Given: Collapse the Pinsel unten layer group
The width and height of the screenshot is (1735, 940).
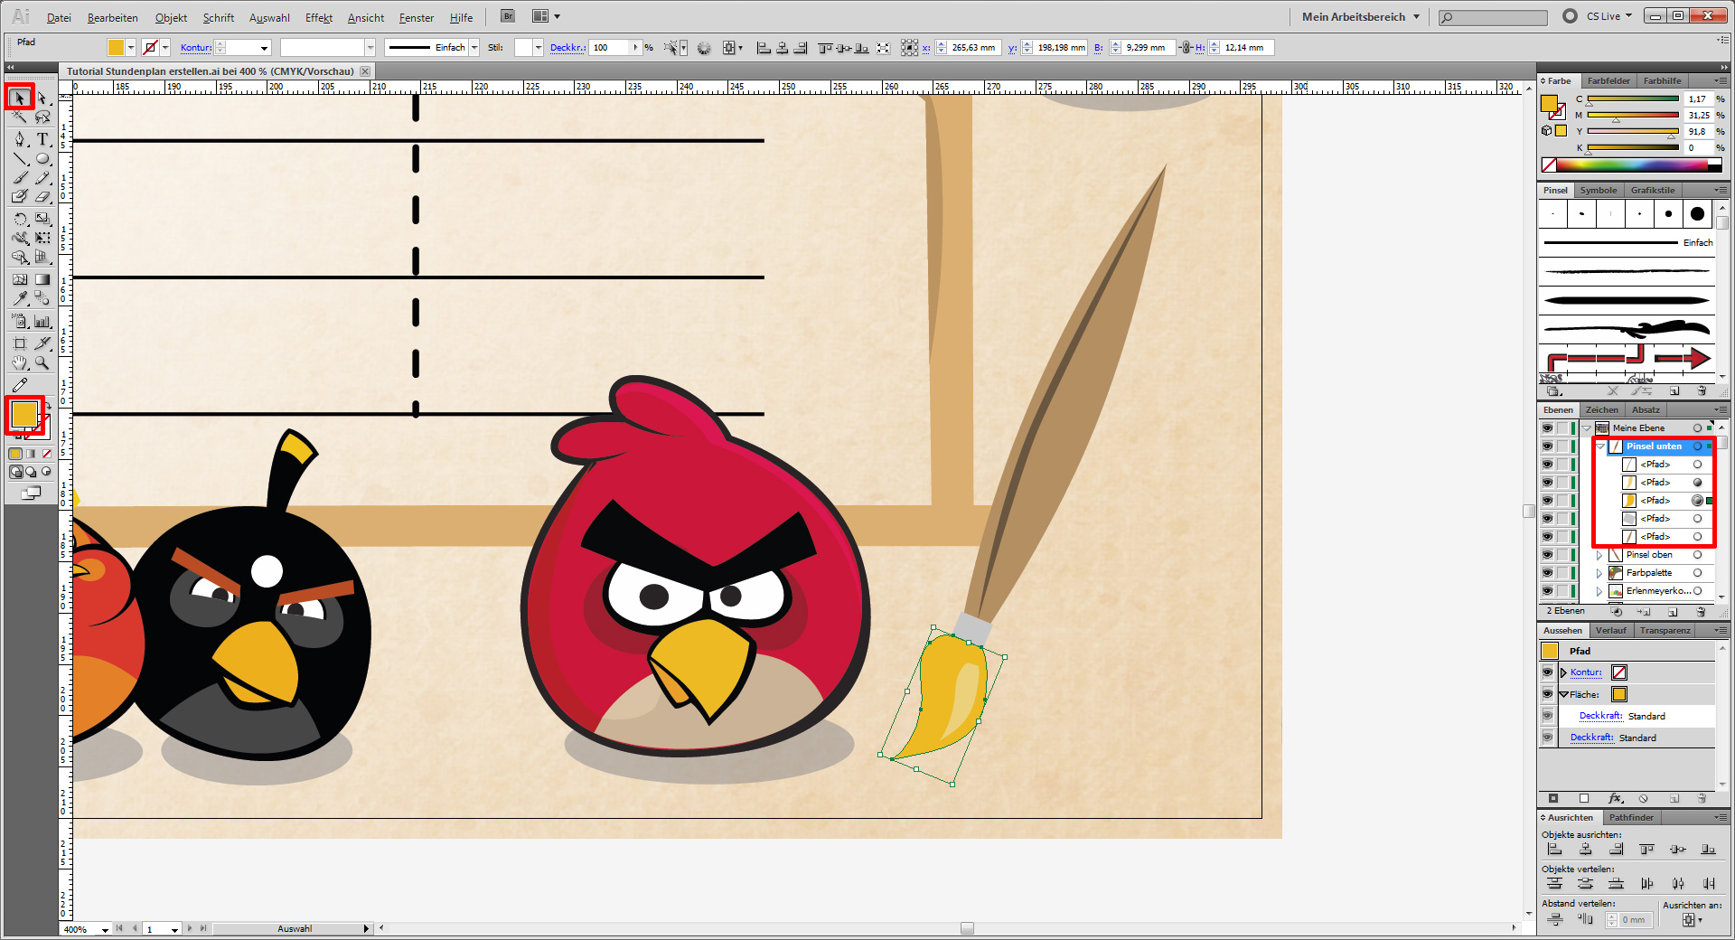Looking at the screenshot, I should [1600, 446].
